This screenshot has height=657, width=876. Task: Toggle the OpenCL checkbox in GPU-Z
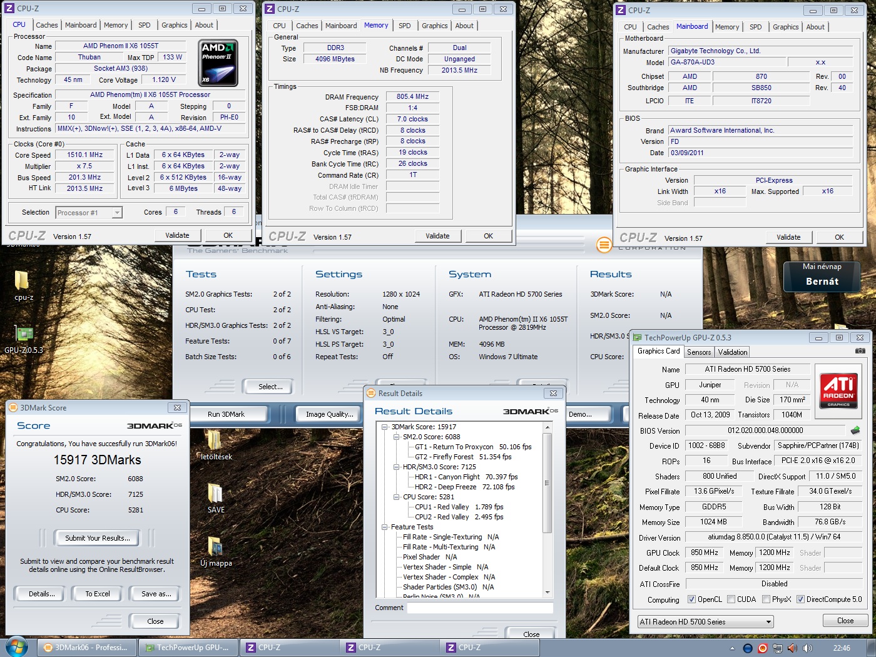click(x=691, y=599)
